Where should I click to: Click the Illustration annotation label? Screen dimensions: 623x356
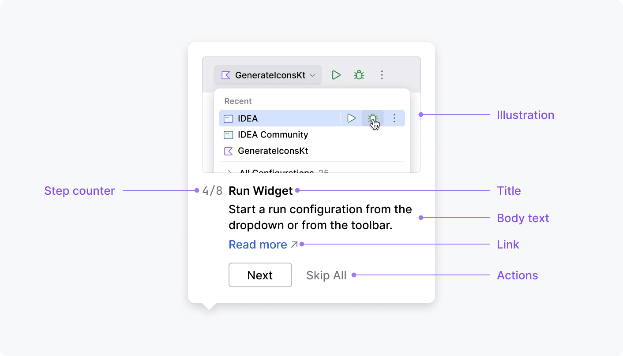[x=525, y=115]
